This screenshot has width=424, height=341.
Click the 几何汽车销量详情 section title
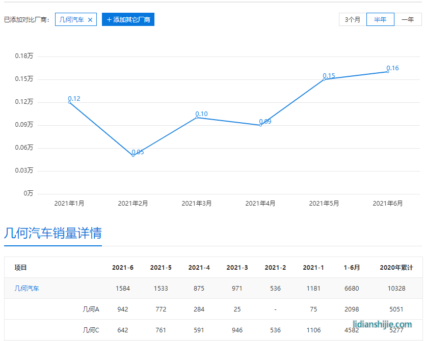tap(53, 234)
